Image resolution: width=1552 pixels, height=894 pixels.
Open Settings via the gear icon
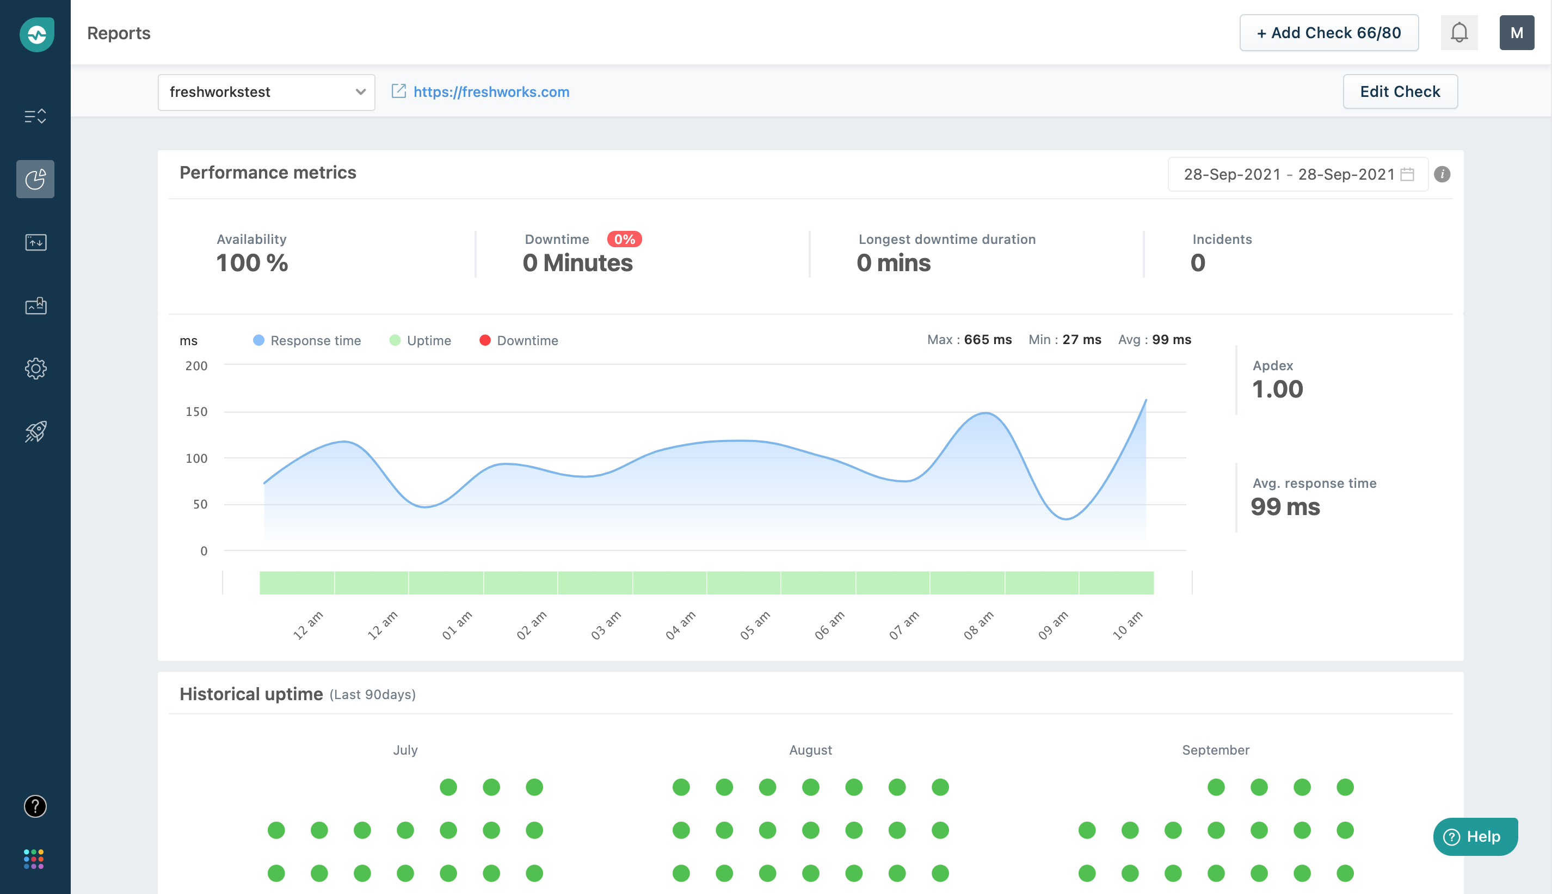(x=35, y=369)
